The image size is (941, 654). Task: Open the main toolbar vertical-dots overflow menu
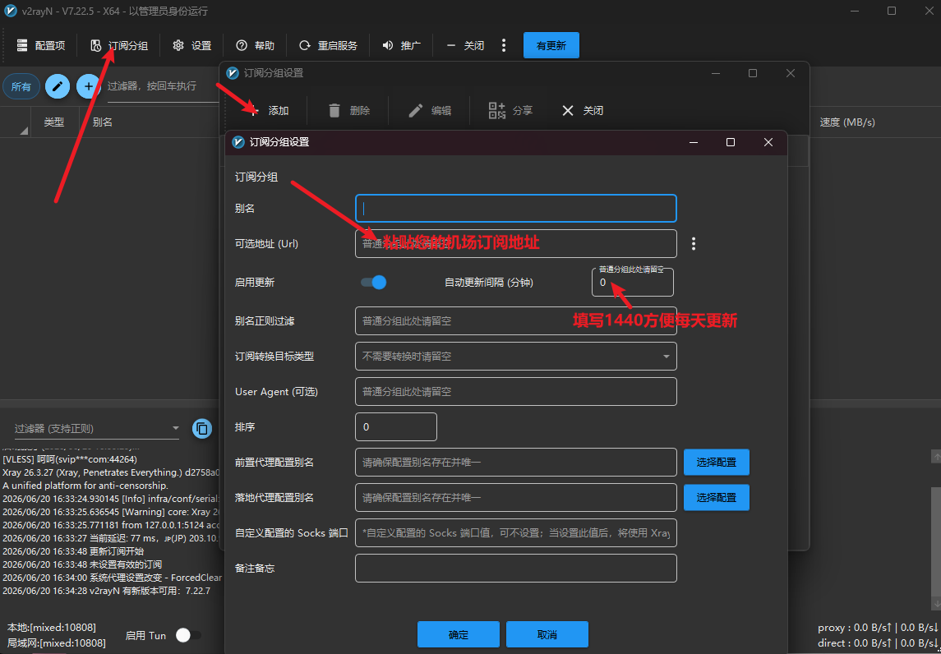[x=504, y=46]
